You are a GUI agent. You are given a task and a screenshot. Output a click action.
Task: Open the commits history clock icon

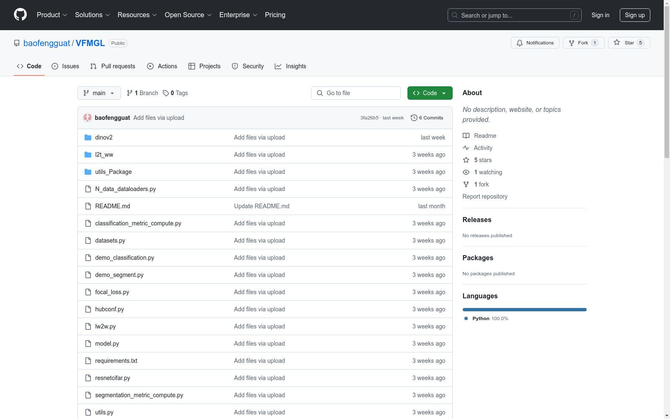(x=414, y=118)
